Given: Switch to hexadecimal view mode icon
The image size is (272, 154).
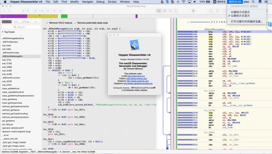Looking at the screenshot, I should [x=176, y=11].
